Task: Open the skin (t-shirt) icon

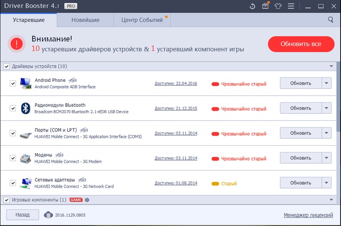Action: coord(278,6)
